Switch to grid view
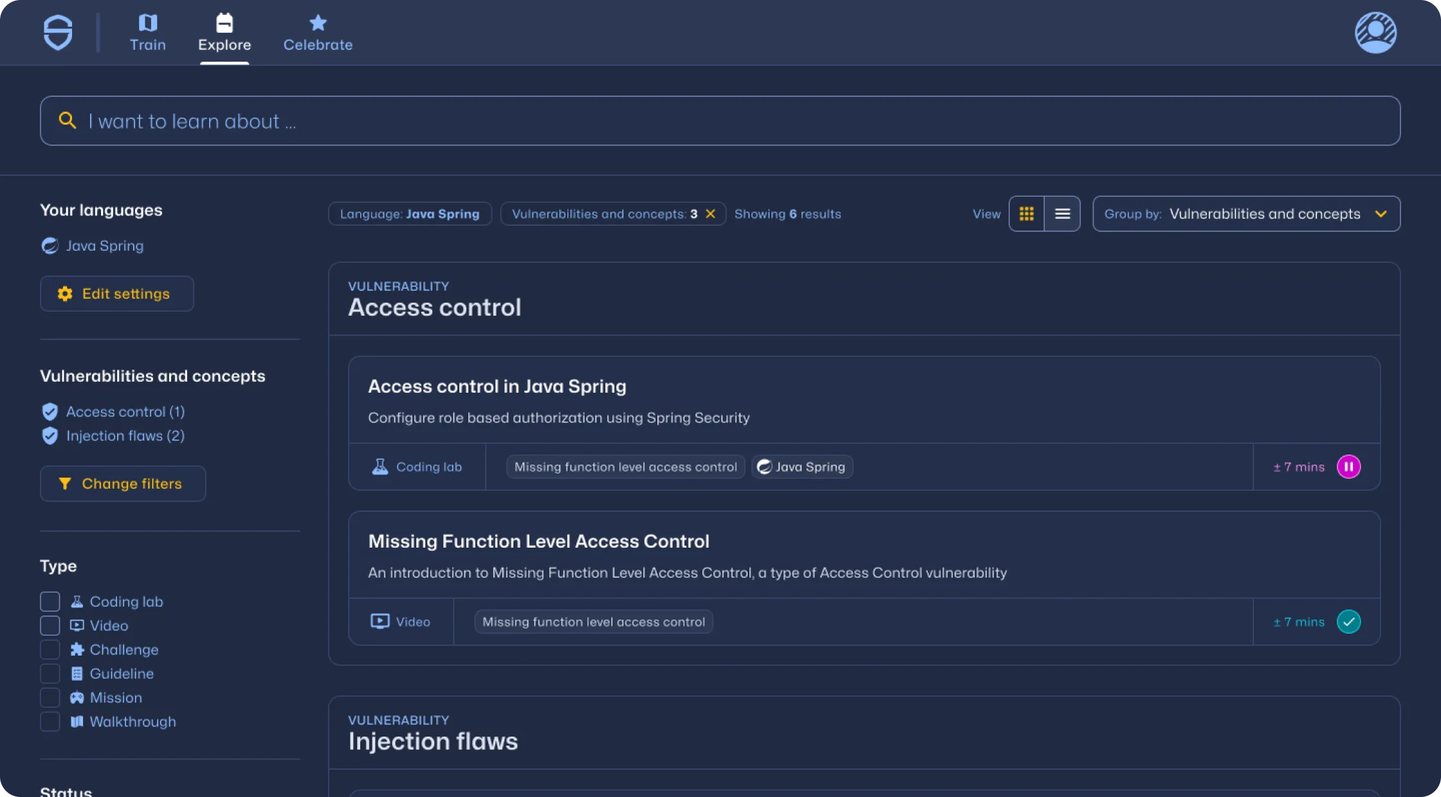Viewport: 1441px width, 797px height. click(x=1027, y=213)
